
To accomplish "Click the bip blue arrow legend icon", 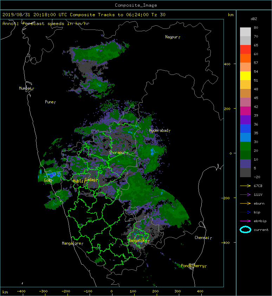I will (x=245, y=212).
